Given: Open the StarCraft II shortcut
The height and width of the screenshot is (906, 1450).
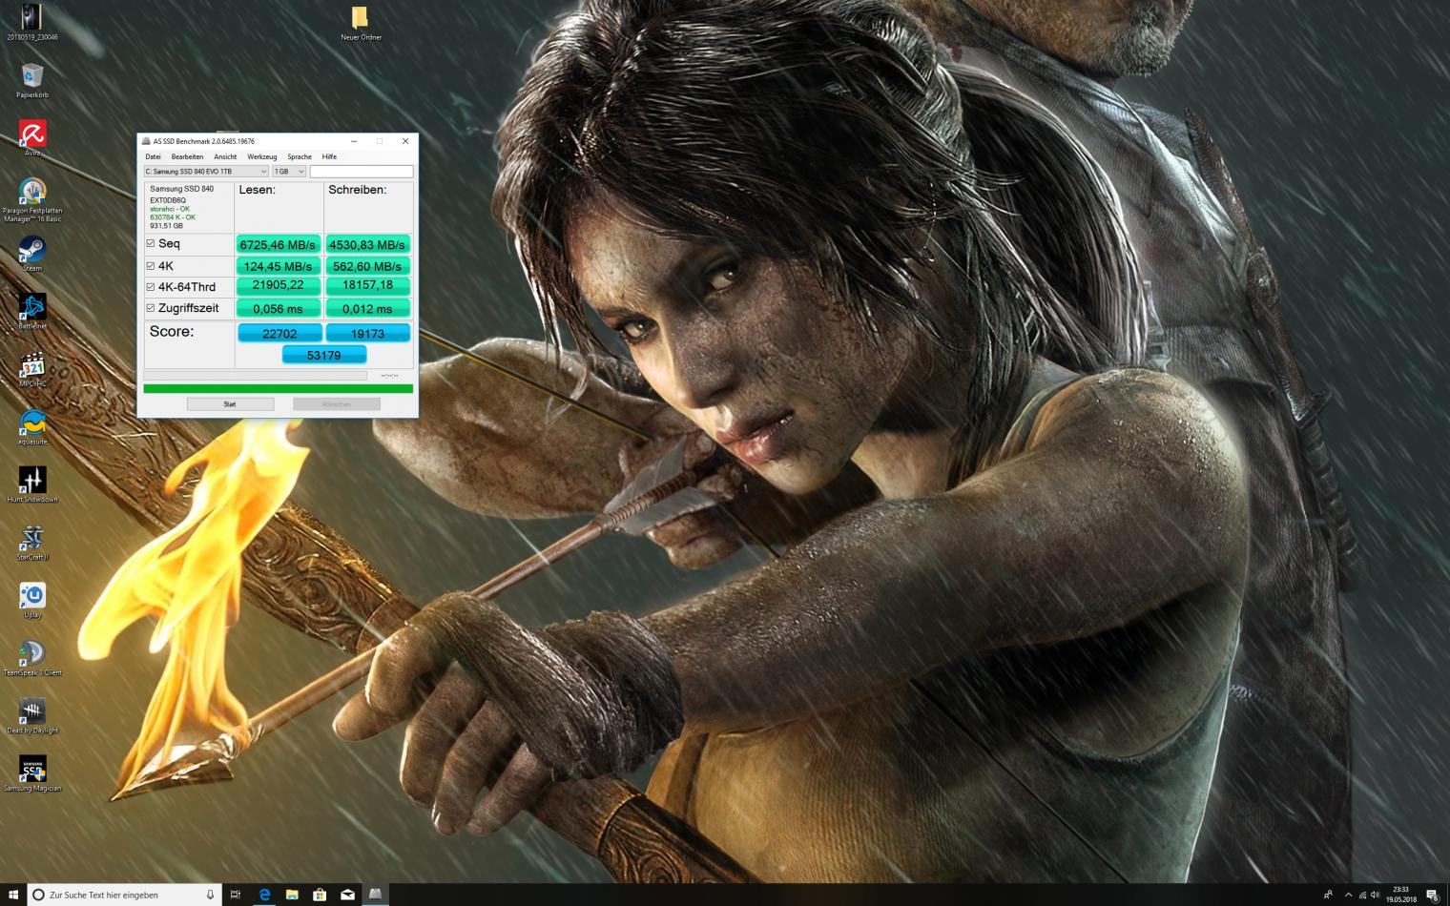Looking at the screenshot, I should click(32, 543).
